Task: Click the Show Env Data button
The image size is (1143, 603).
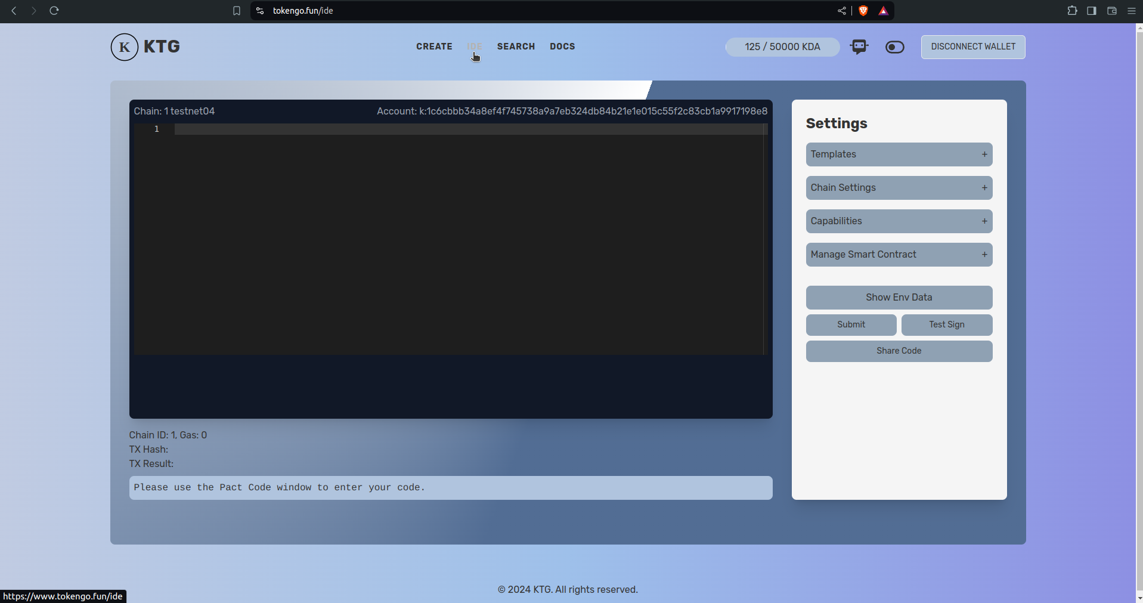Action: click(x=899, y=298)
